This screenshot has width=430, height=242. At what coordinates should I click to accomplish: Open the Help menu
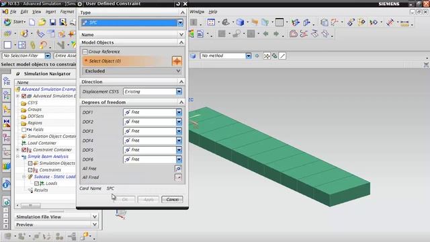click(x=213, y=11)
